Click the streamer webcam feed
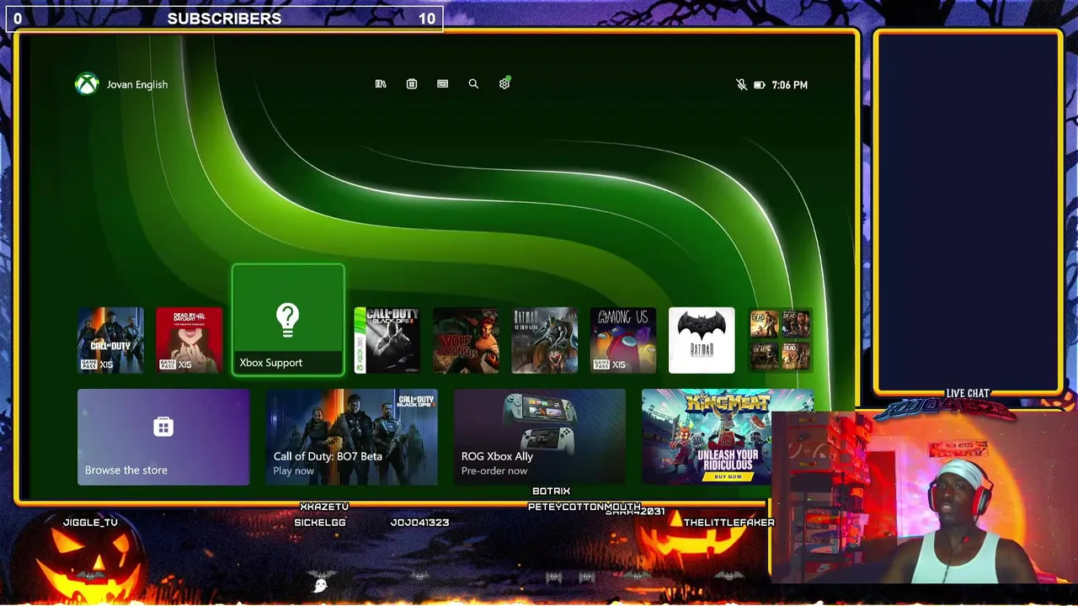 pyautogui.click(x=924, y=497)
